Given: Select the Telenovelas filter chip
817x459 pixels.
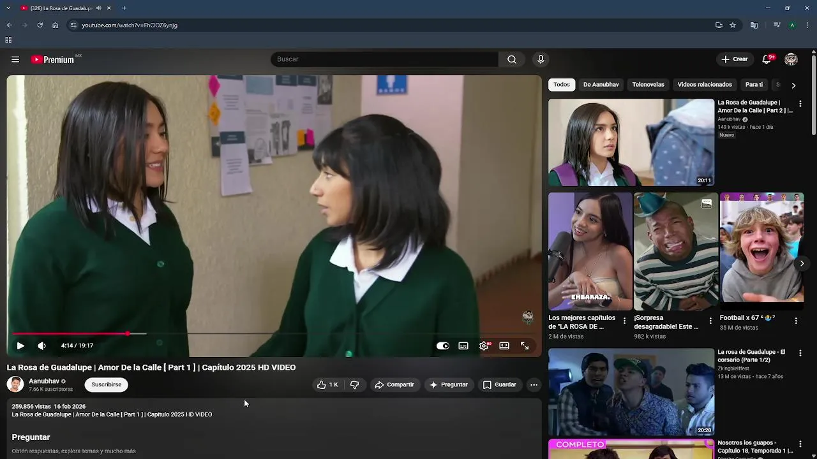Looking at the screenshot, I should click(648, 84).
